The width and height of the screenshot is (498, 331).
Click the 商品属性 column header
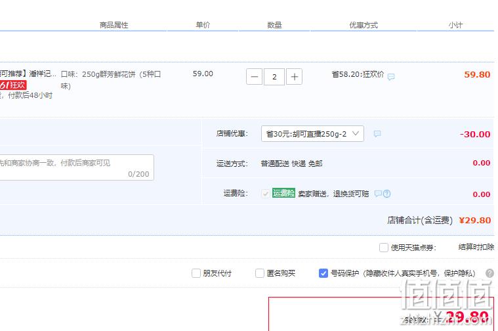coord(114,25)
